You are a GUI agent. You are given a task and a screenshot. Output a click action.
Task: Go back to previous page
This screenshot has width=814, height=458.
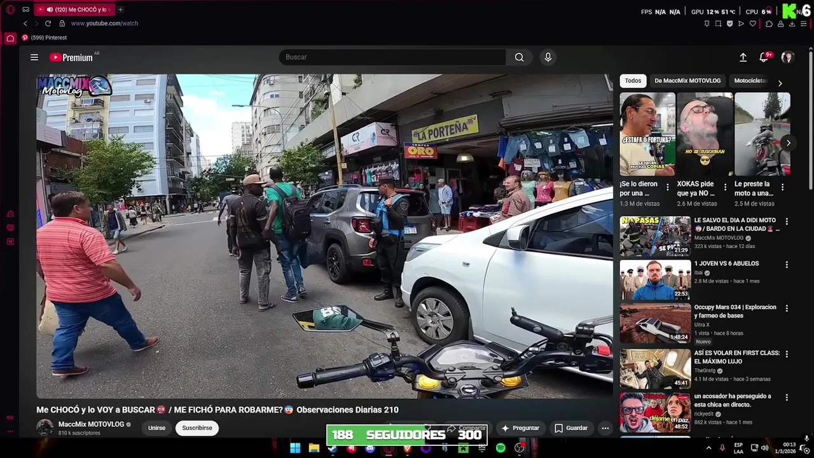25,24
